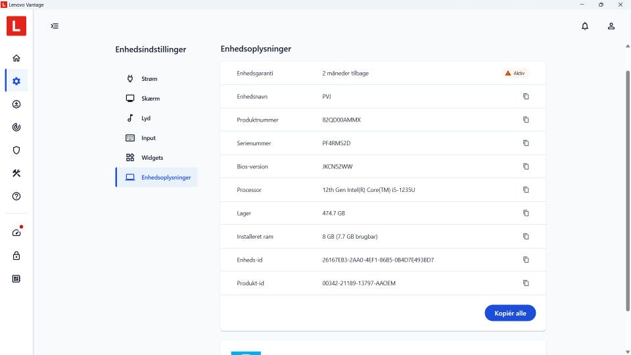Click product number 82QD00AMMX
This screenshot has width=631, height=355.
pos(341,120)
